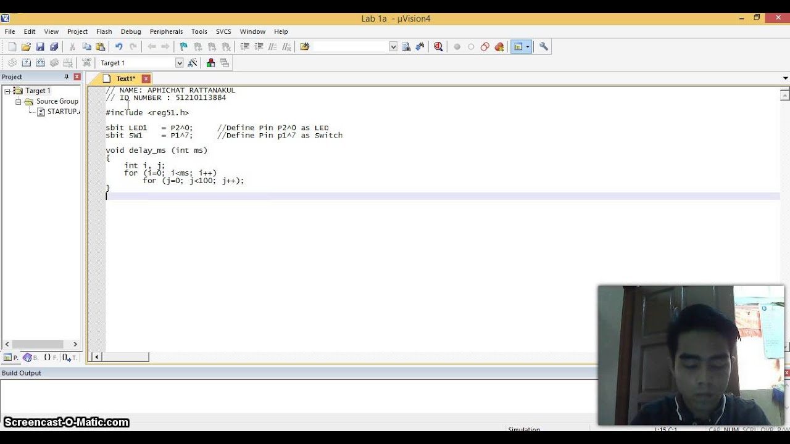Image resolution: width=790 pixels, height=444 pixels.
Task: Click the Insert breakpoint gray dot icon
Action: tap(457, 47)
